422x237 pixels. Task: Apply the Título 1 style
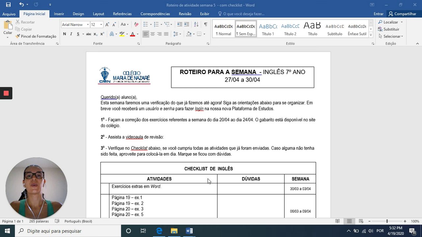tap(268, 29)
